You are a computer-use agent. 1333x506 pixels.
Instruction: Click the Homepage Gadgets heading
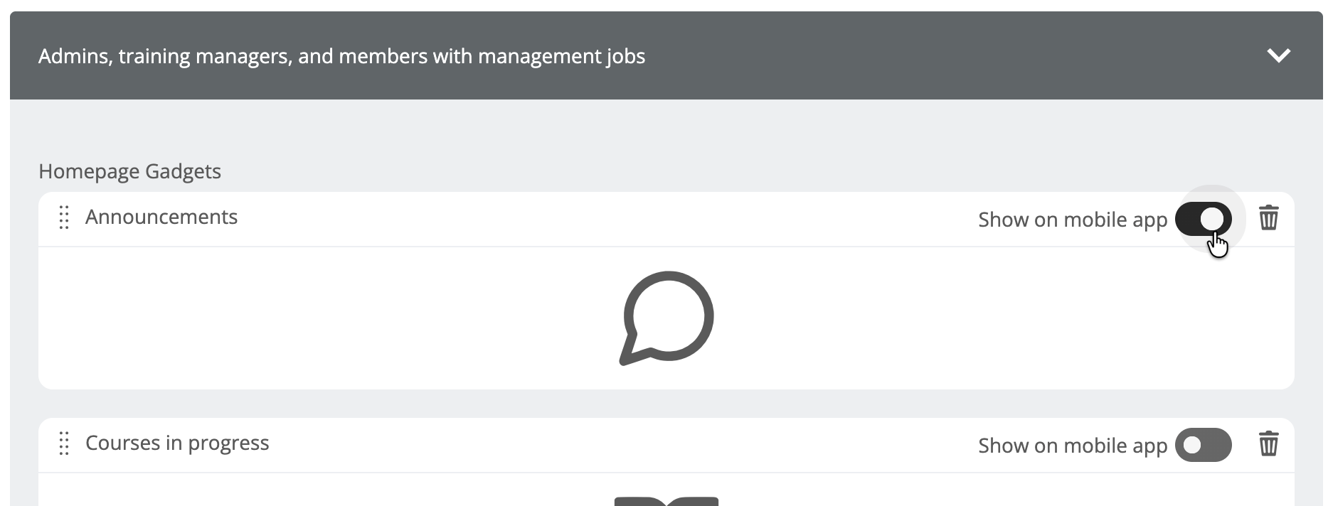coord(129,171)
